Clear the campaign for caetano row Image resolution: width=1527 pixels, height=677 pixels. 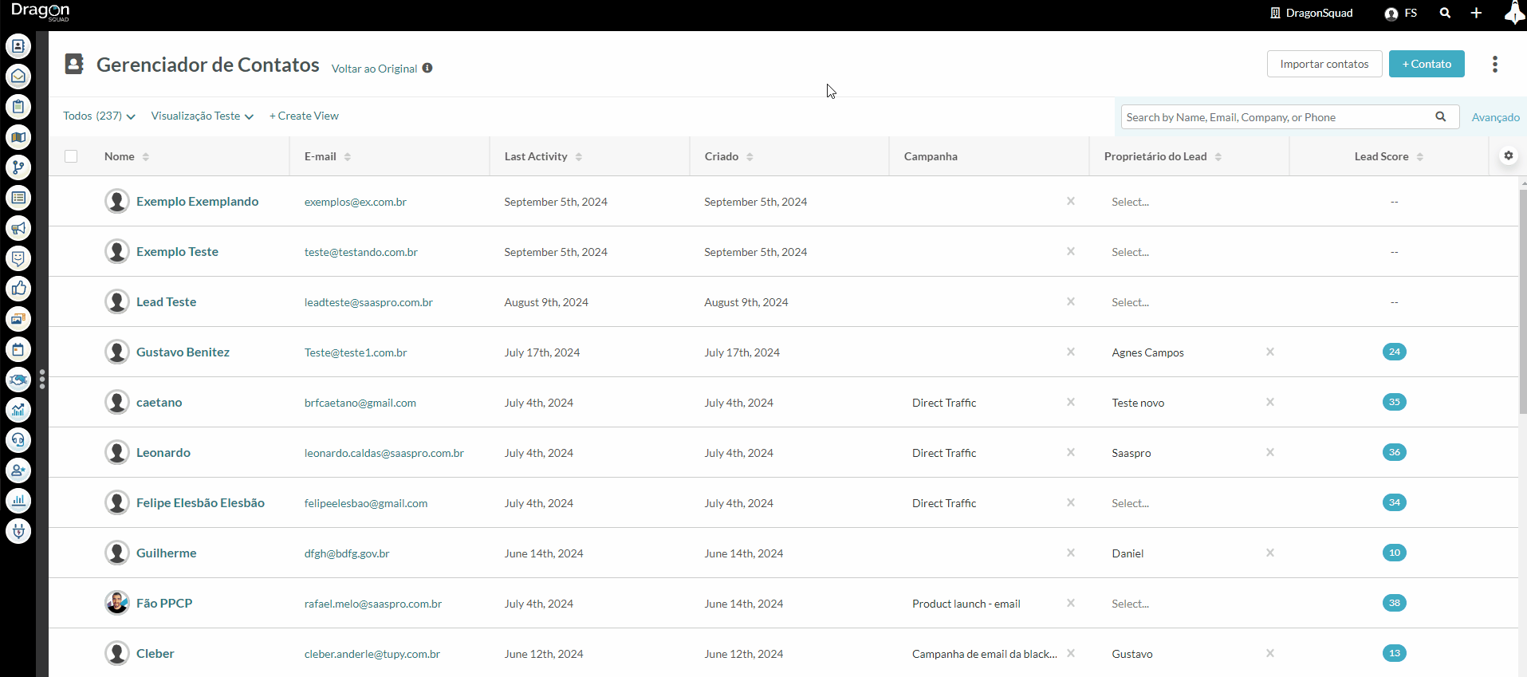click(1071, 402)
